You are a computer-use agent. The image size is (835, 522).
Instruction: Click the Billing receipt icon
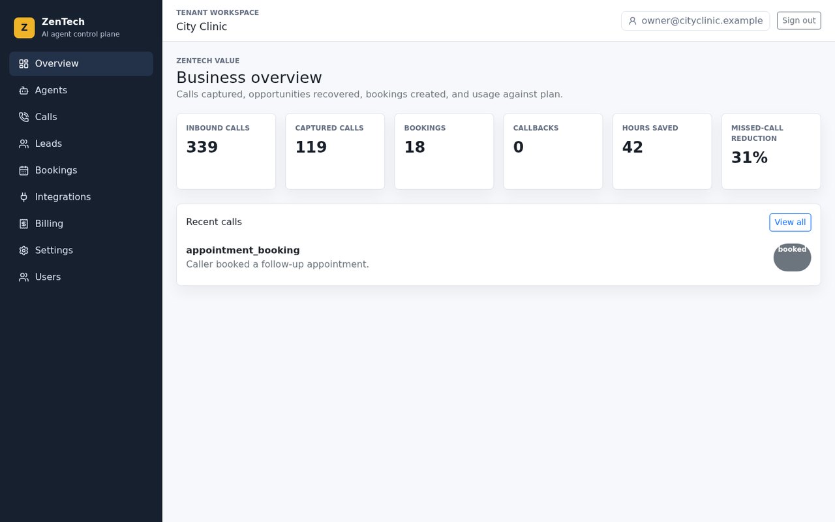point(23,224)
